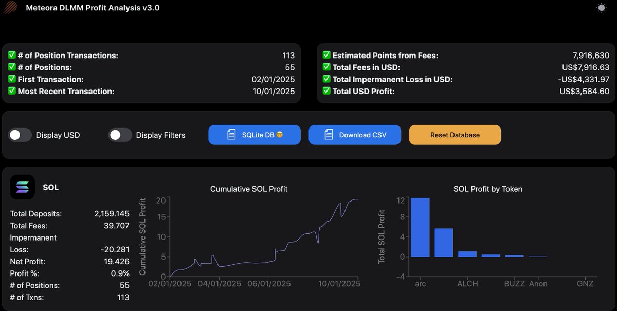Screen dimensions: 617x311
Task: Click the document icon on Download CSV button
Action: click(x=329, y=135)
